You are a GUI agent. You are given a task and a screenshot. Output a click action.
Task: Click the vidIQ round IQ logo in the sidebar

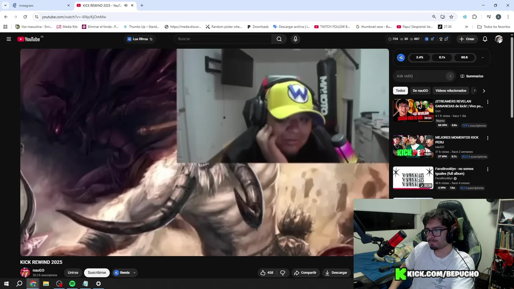click(401, 57)
